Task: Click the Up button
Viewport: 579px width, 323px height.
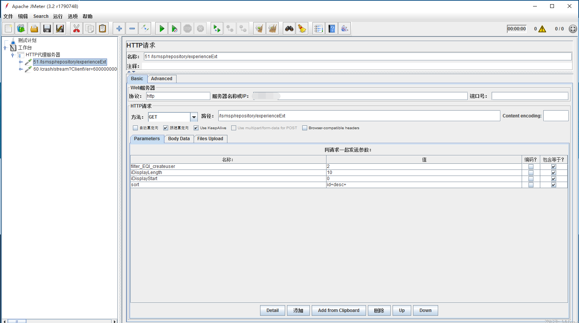Action: click(x=402, y=310)
